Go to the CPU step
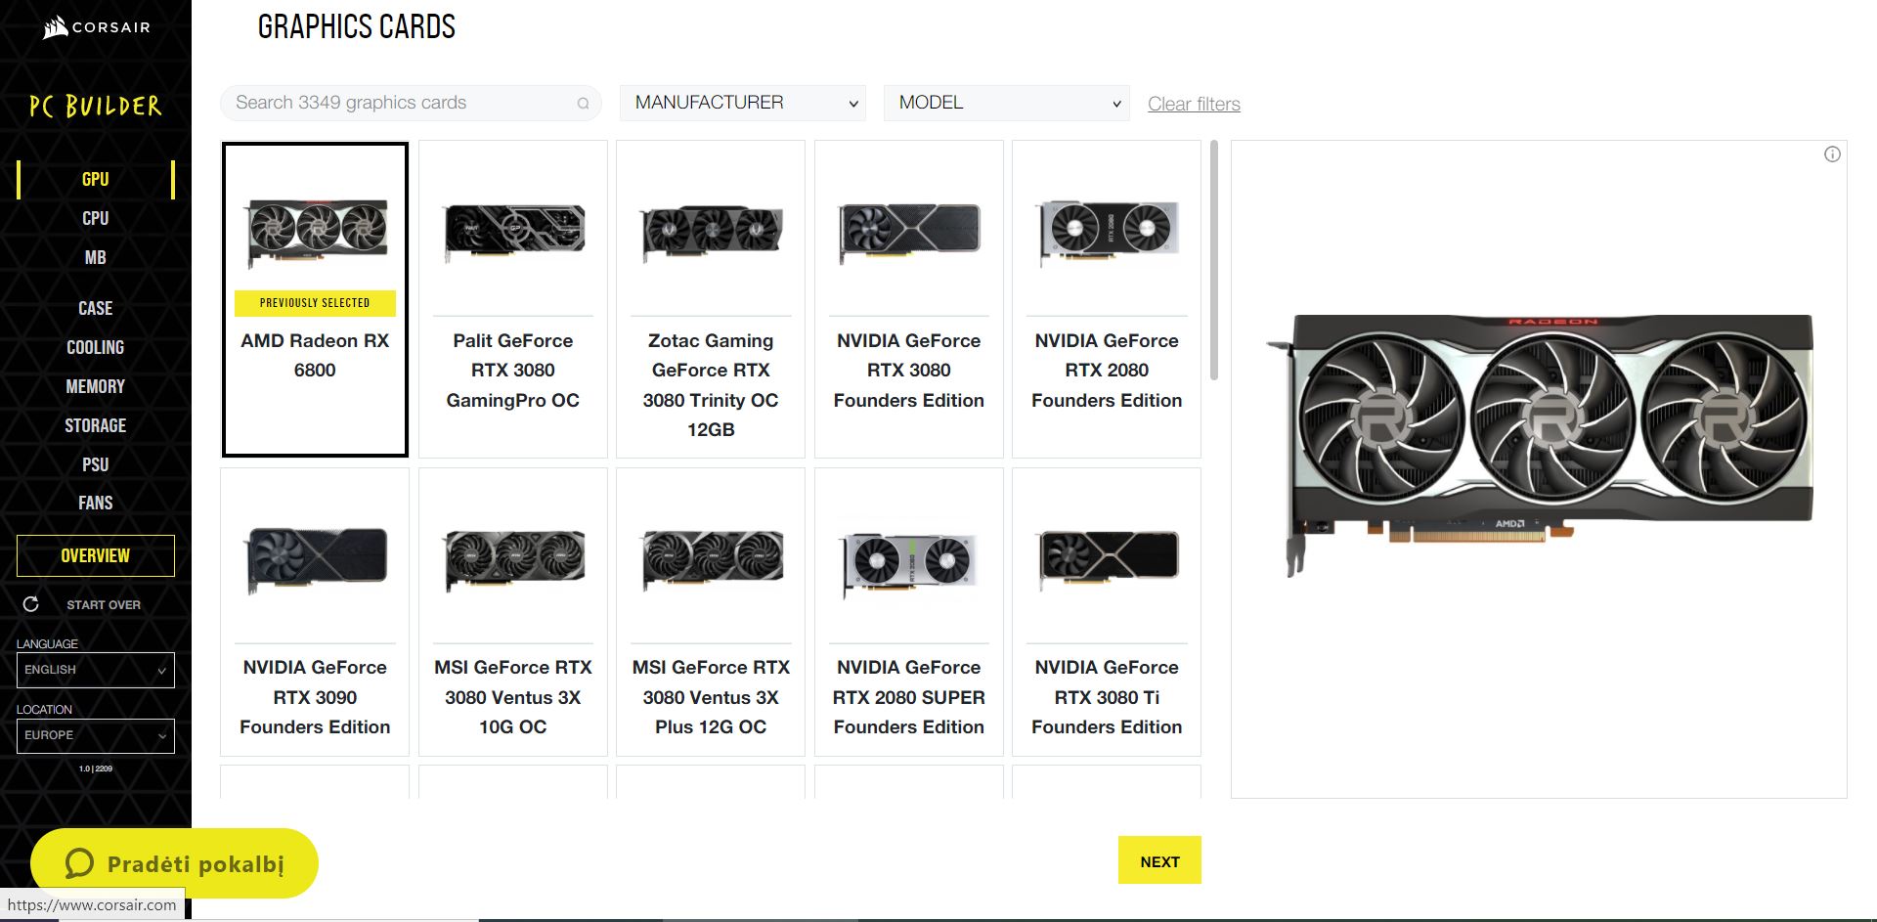Viewport: 1877px width, 922px height. (x=96, y=218)
